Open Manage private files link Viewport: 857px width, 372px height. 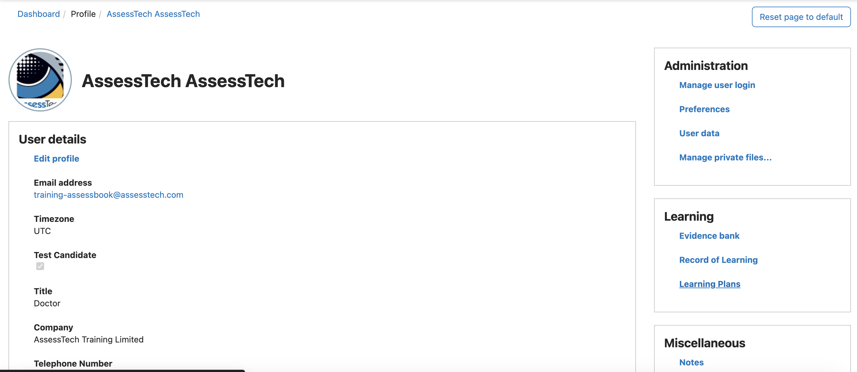click(x=725, y=157)
